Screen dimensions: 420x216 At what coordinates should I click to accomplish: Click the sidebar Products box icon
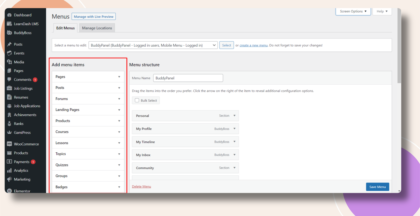point(9,153)
